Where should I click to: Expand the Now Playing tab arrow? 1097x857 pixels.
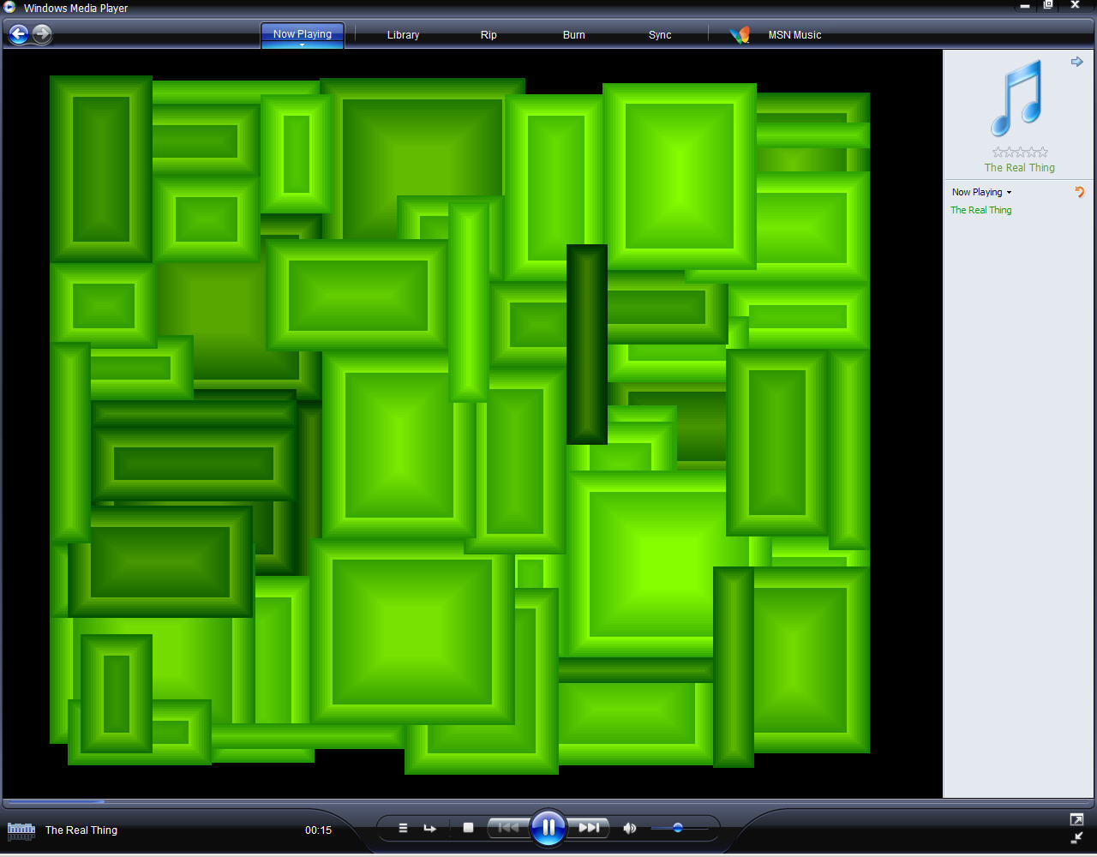[x=303, y=45]
